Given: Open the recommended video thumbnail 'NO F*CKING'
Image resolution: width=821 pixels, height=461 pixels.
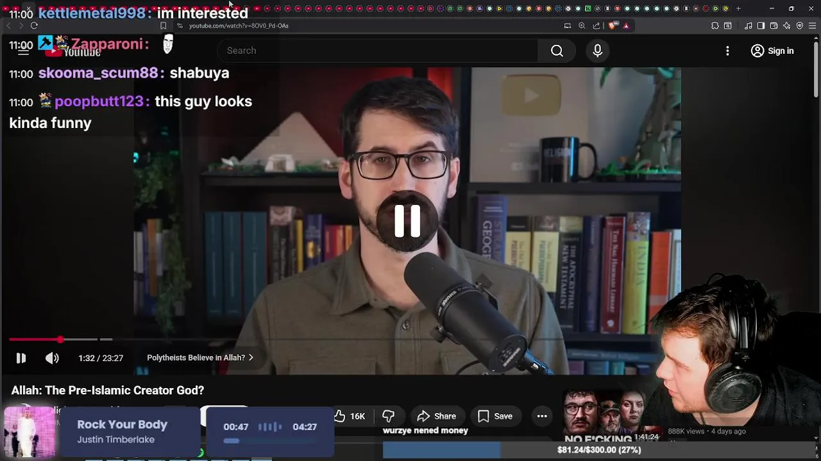Looking at the screenshot, I should [x=611, y=416].
